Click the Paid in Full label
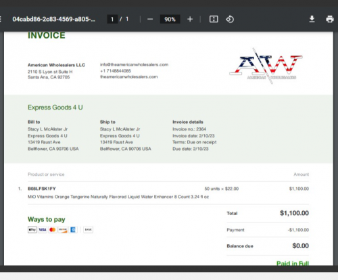Screen dimensions: 338x280 293,263
